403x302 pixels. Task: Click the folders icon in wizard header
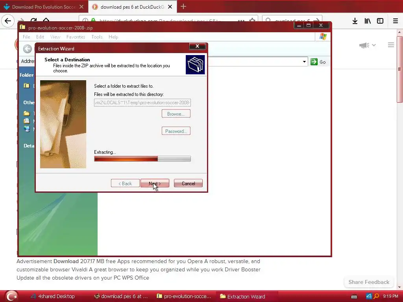195,65
